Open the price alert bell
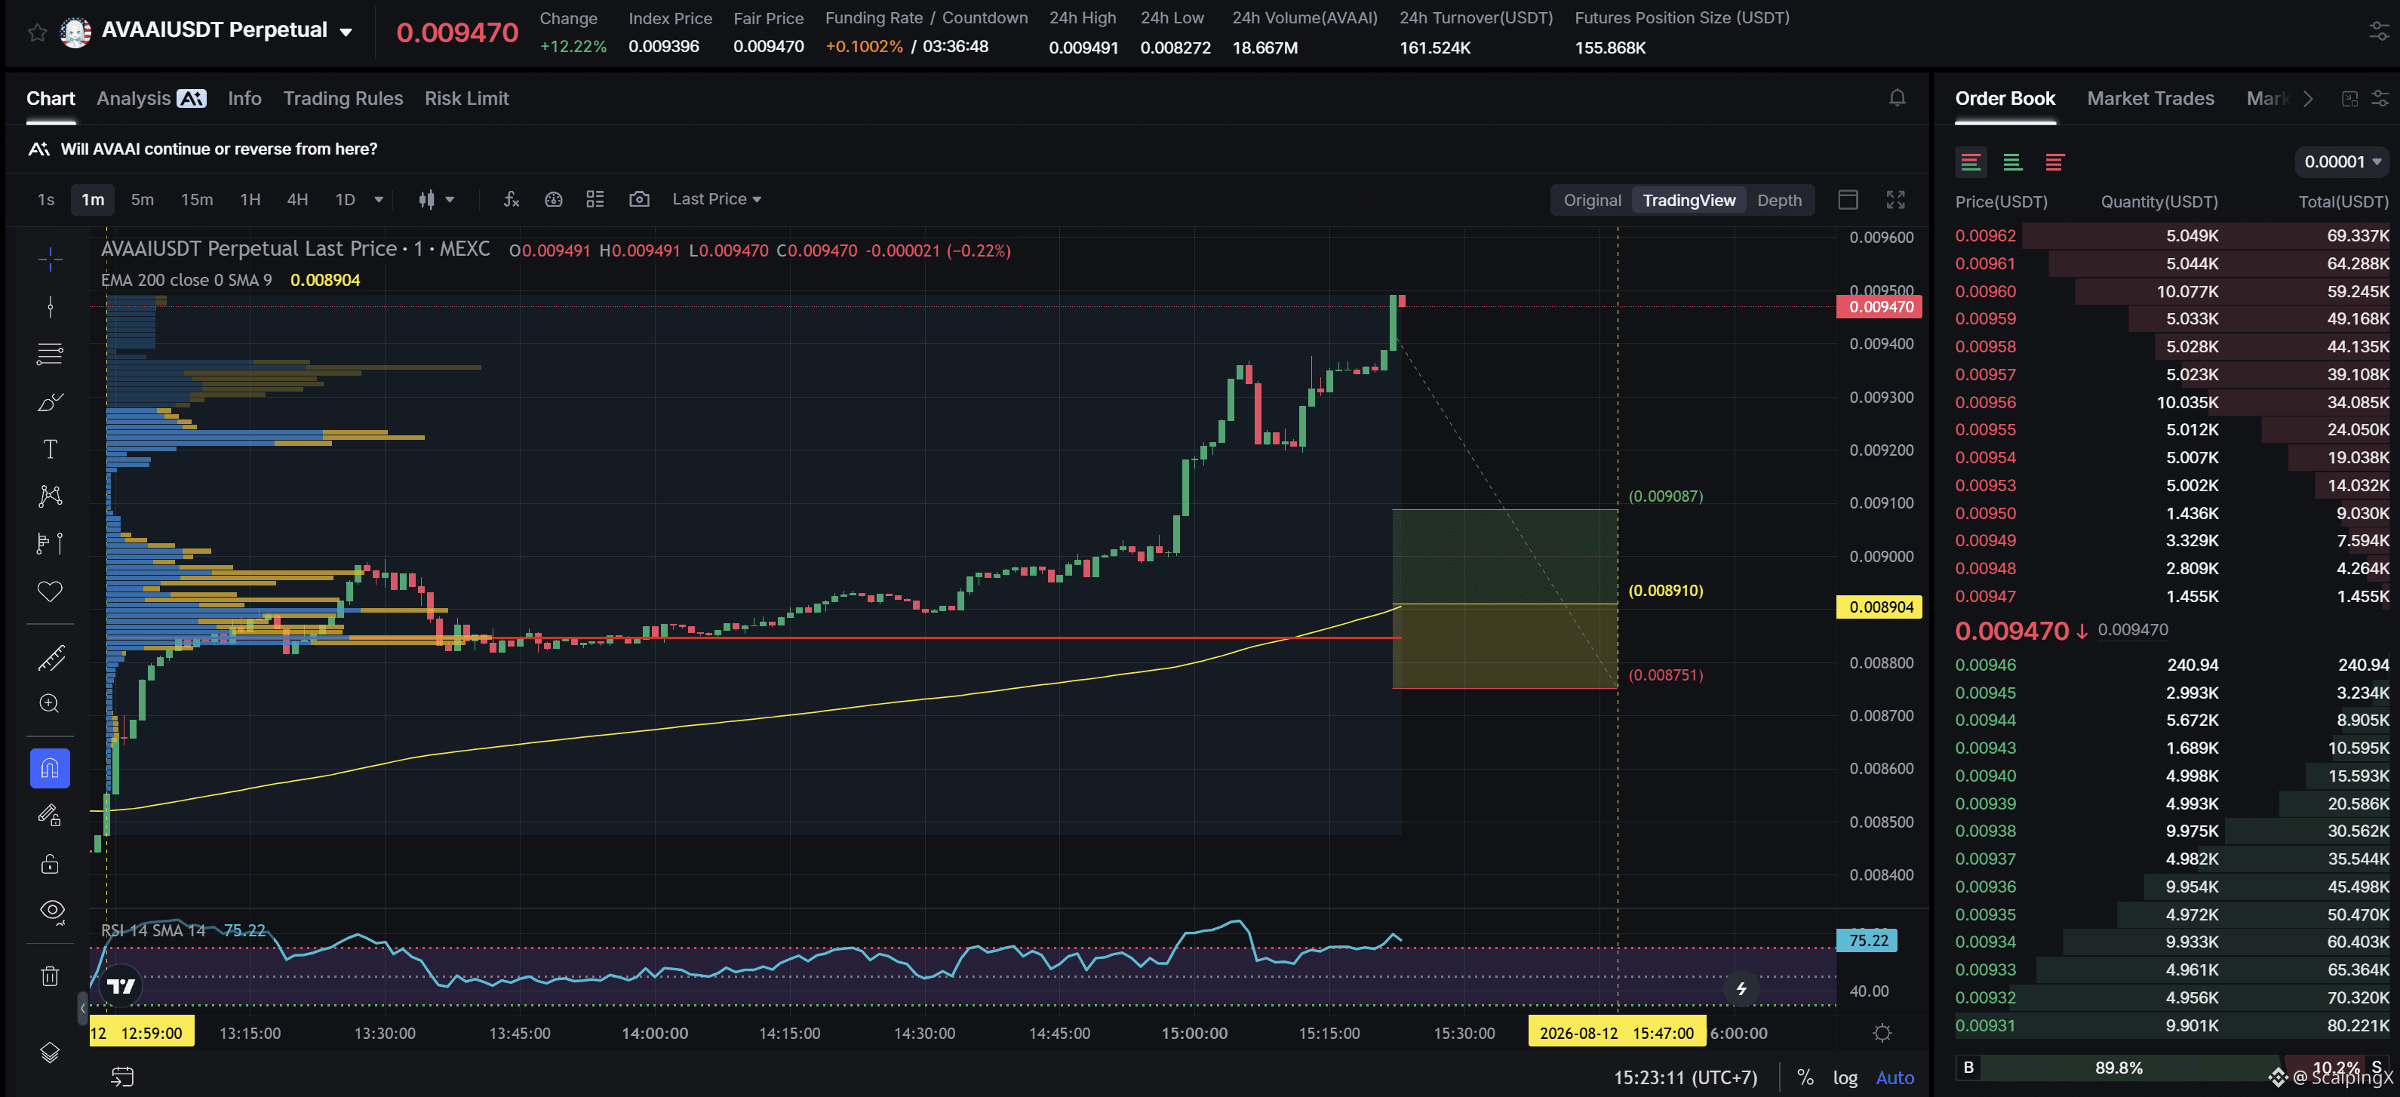The image size is (2400, 1097). tap(1897, 98)
